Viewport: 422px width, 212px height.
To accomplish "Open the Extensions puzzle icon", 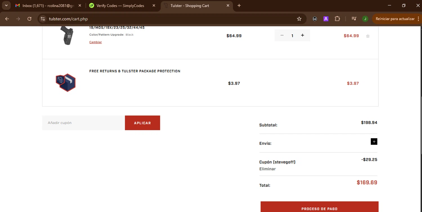I will click(337, 19).
